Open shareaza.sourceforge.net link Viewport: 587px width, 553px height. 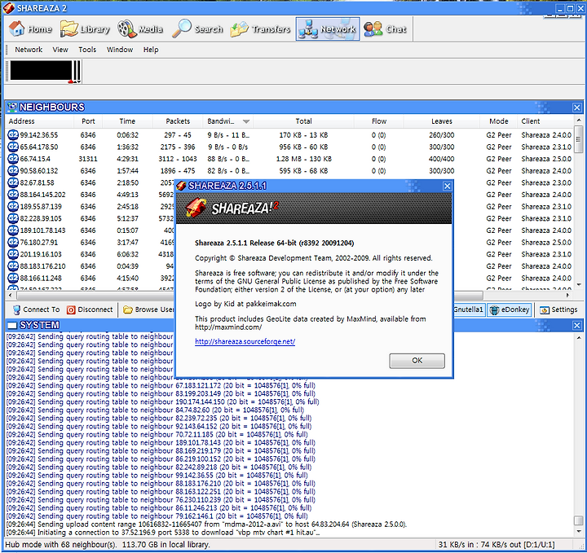(x=245, y=341)
